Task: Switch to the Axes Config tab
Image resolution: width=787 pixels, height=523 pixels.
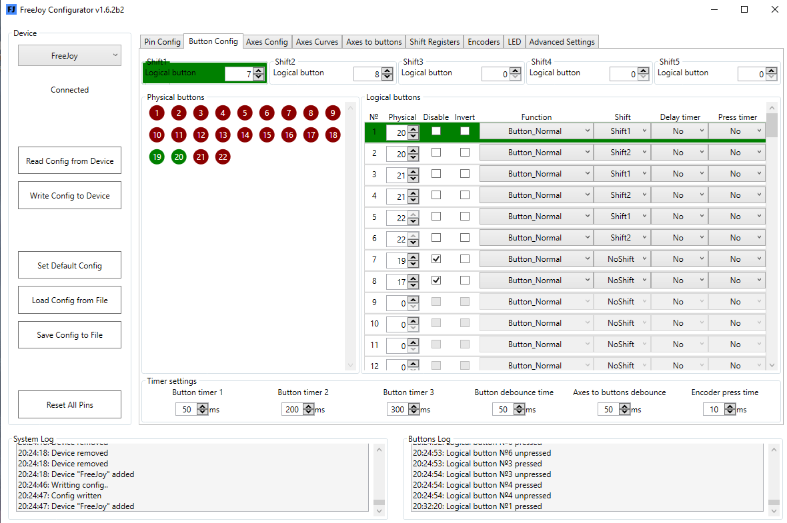Action: pos(267,41)
